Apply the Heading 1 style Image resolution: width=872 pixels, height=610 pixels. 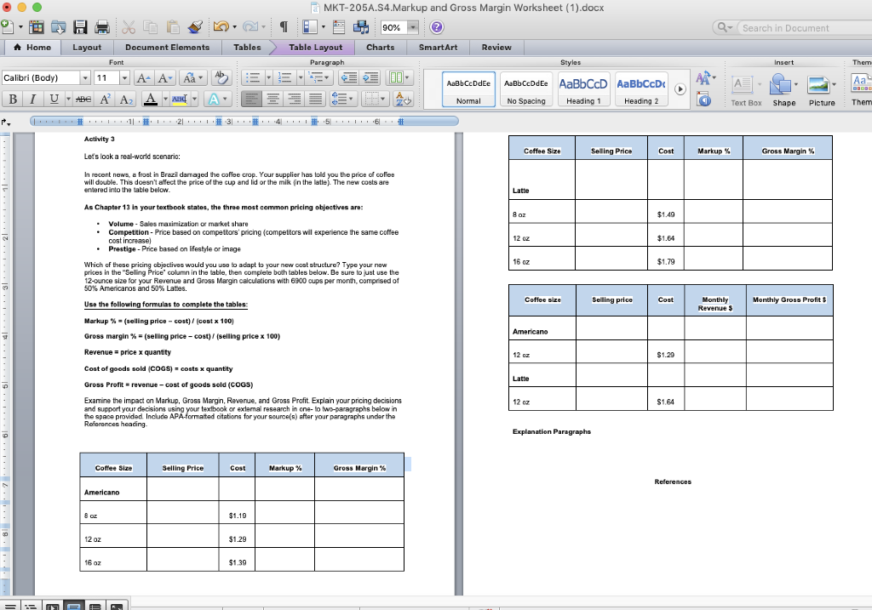583,88
